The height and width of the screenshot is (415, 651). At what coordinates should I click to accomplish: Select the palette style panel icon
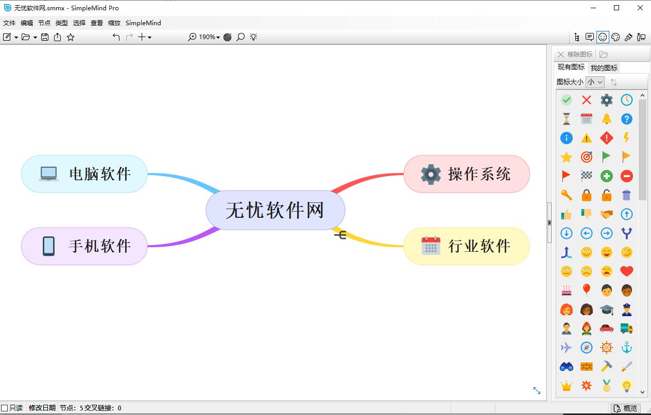615,37
